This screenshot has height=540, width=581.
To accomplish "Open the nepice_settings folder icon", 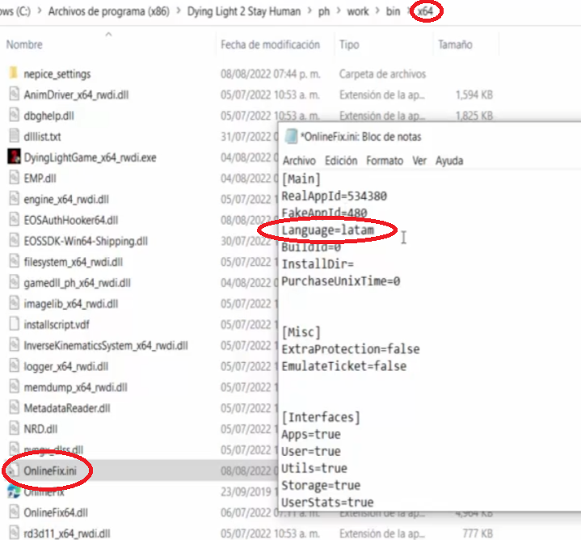I will [x=14, y=73].
